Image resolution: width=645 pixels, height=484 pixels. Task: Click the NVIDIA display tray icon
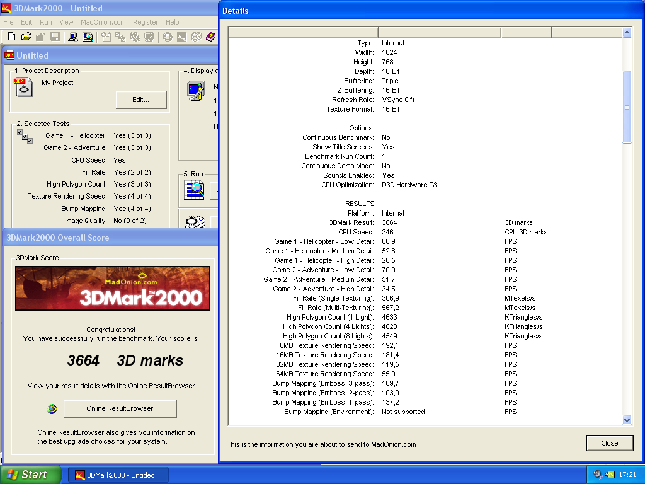pyautogui.click(x=610, y=475)
